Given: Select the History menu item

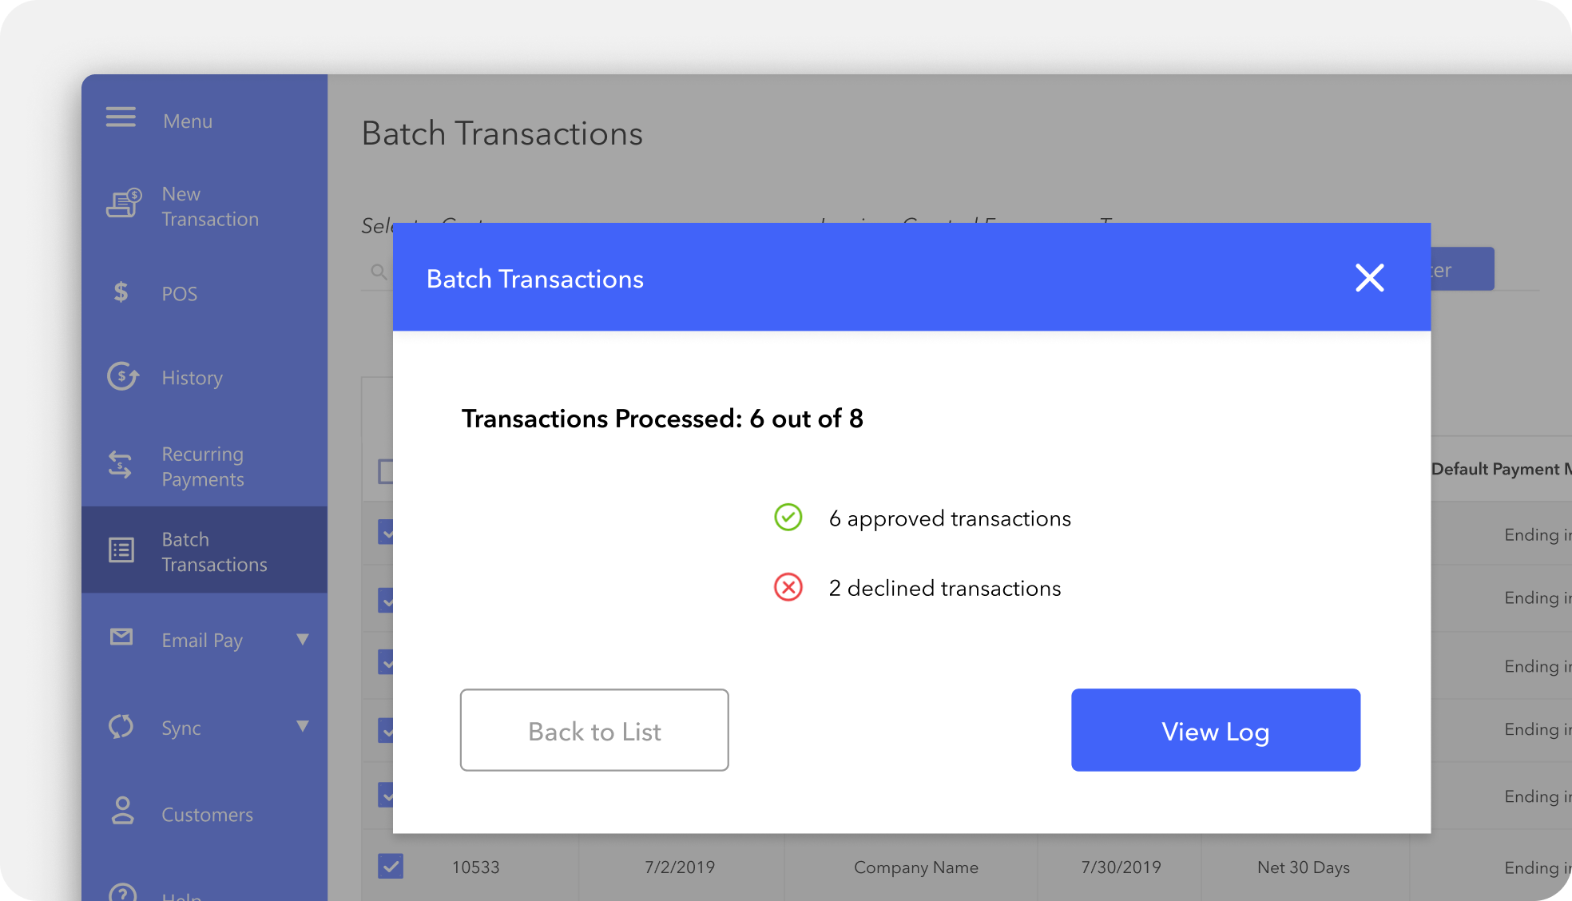Looking at the screenshot, I should (x=192, y=378).
